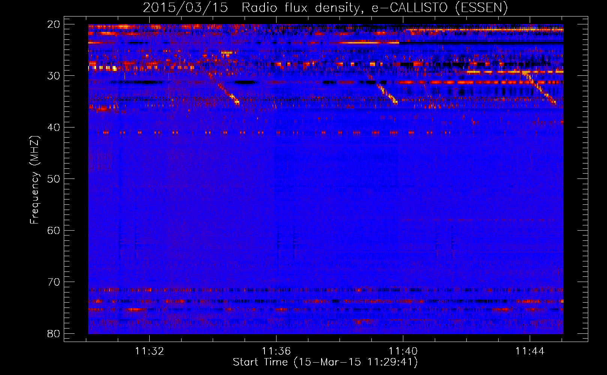Click the 11:44 time tick label
Viewport: 607px width, 375px height.
(x=530, y=351)
